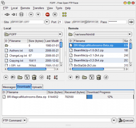
Task: Click the remote pane refresh icon
Action: [x=106, y=77]
